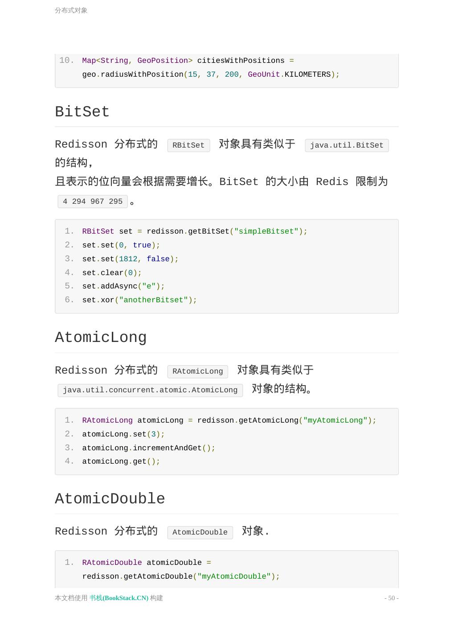
Task: Click the atomicLong.set(3) code line
Action: point(123,434)
